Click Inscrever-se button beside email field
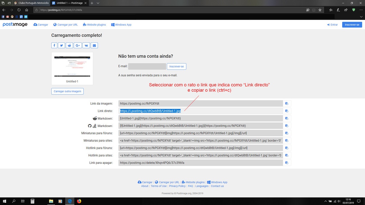This screenshot has width=365, height=205. pyautogui.click(x=177, y=66)
